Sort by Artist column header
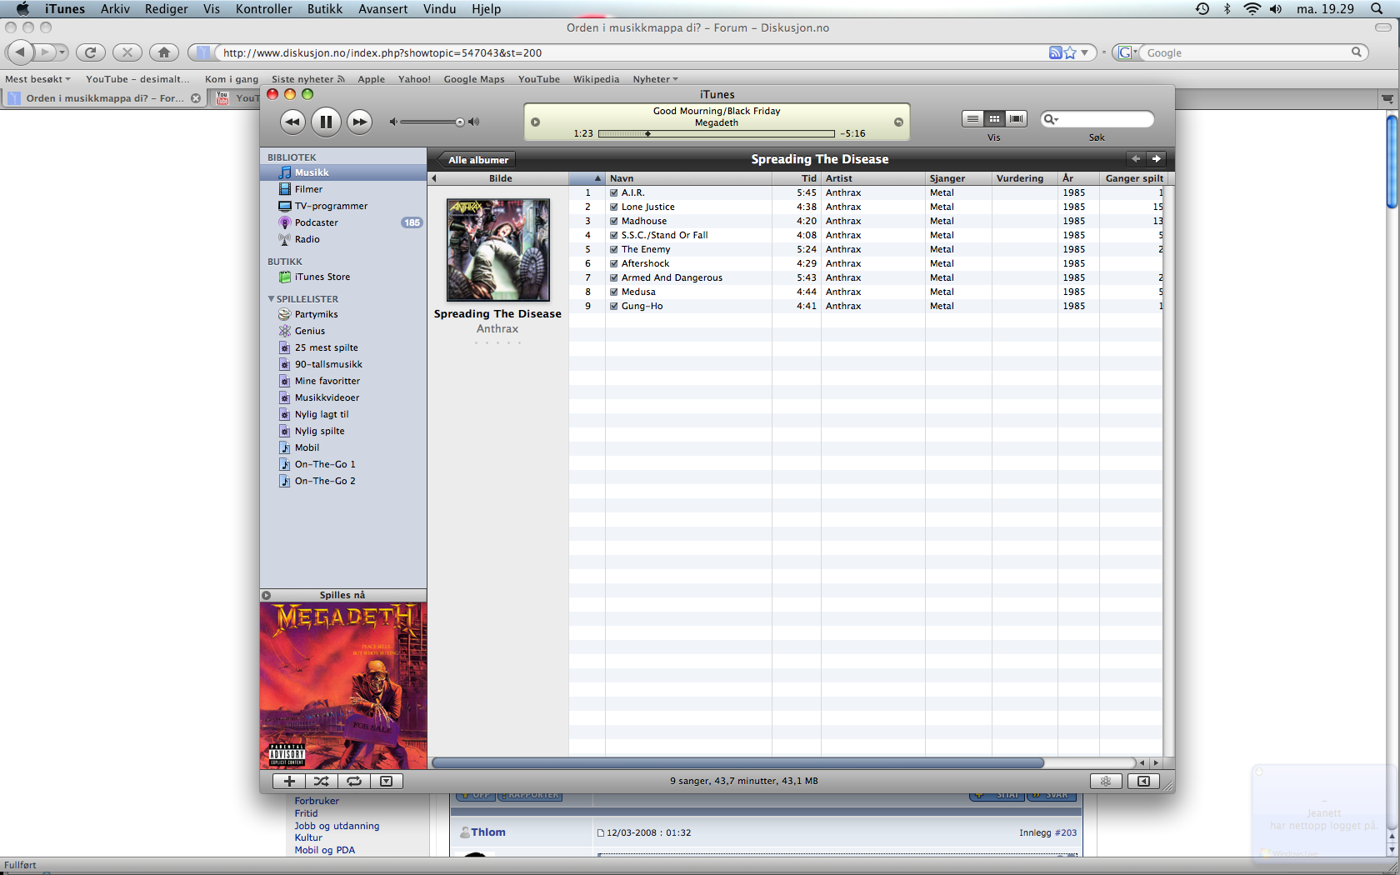Image resolution: width=1400 pixels, height=875 pixels. coord(873,178)
